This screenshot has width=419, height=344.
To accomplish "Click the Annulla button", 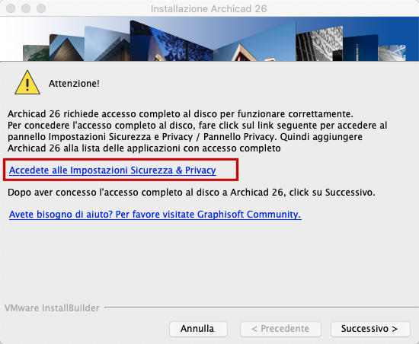I will tap(198, 329).
